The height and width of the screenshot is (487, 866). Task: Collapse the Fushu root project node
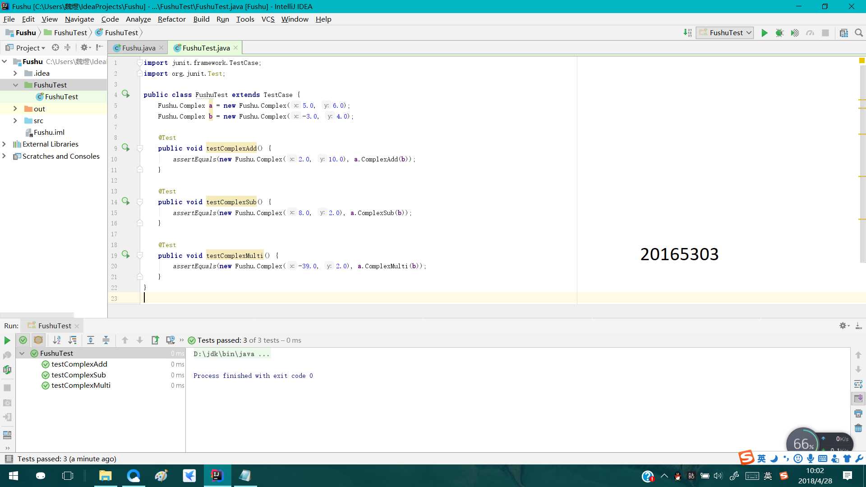(5, 61)
